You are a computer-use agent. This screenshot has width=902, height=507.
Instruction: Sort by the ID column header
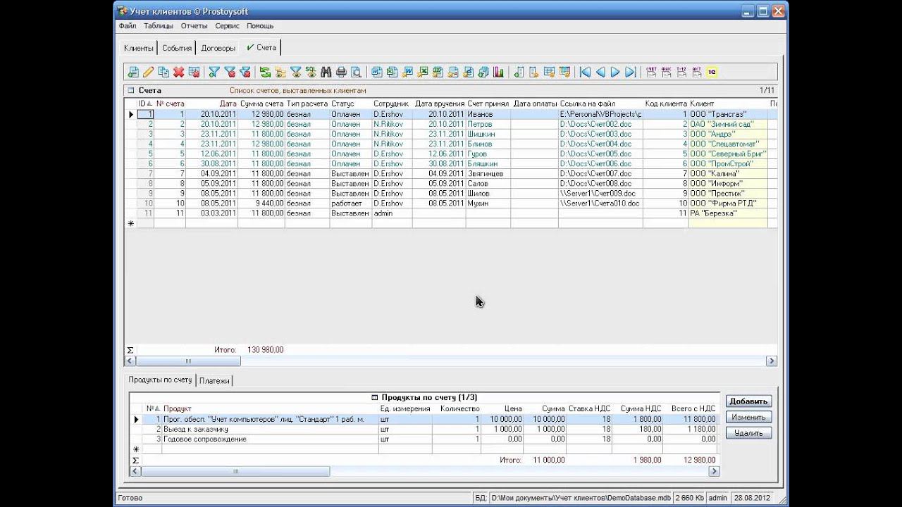pyautogui.click(x=144, y=104)
